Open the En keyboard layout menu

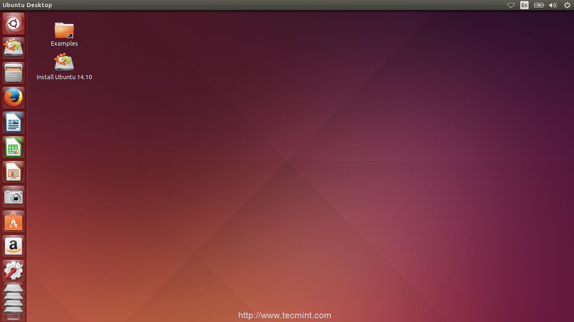pyautogui.click(x=524, y=5)
